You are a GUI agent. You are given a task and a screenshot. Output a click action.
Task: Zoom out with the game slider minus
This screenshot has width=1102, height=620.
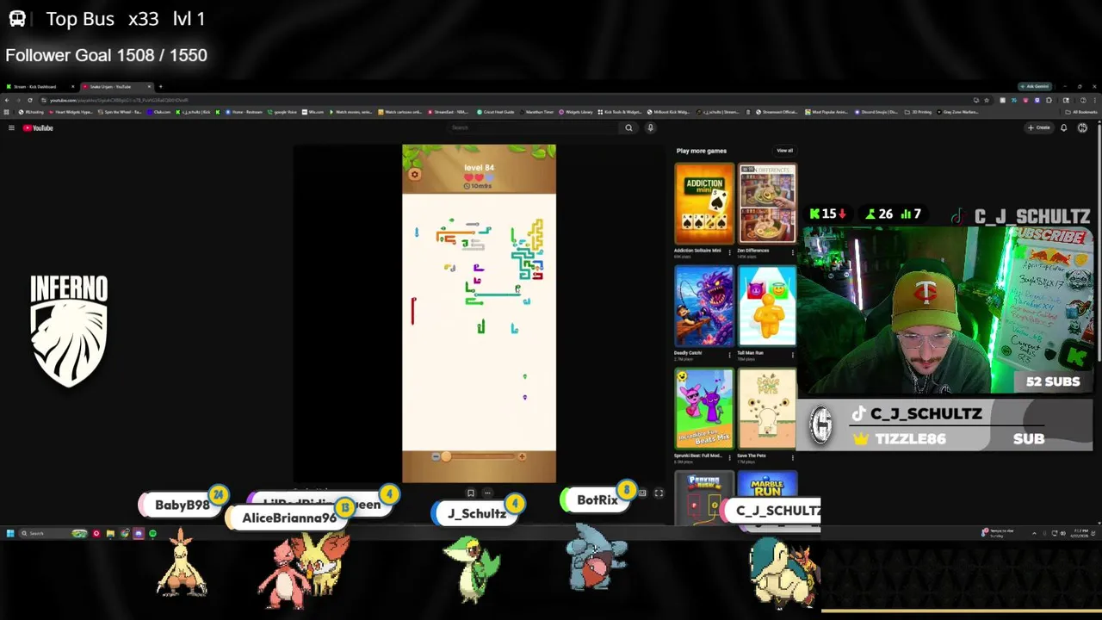pyautogui.click(x=436, y=456)
